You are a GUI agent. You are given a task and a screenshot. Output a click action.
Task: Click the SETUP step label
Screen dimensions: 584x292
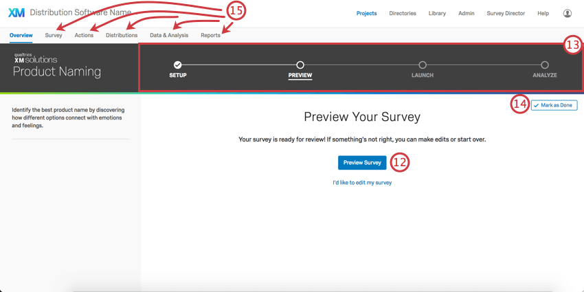(178, 76)
